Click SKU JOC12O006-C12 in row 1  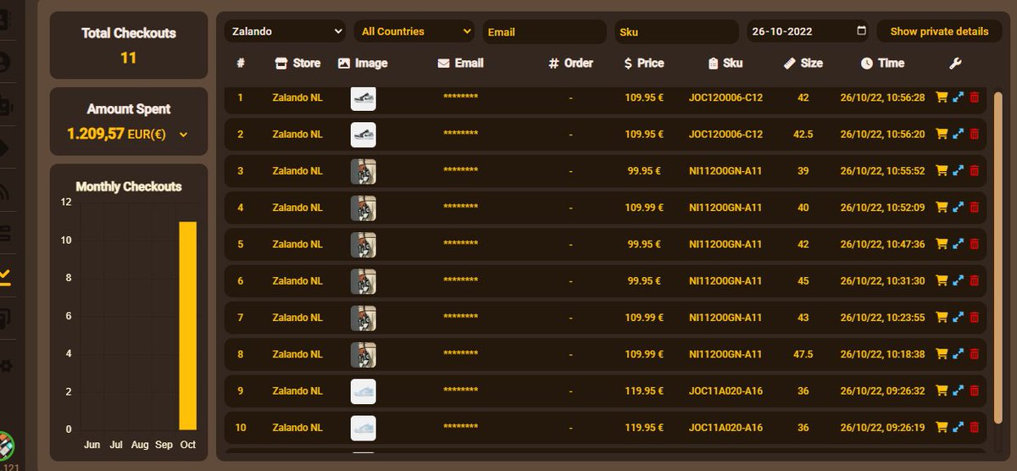[x=725, y=97]
